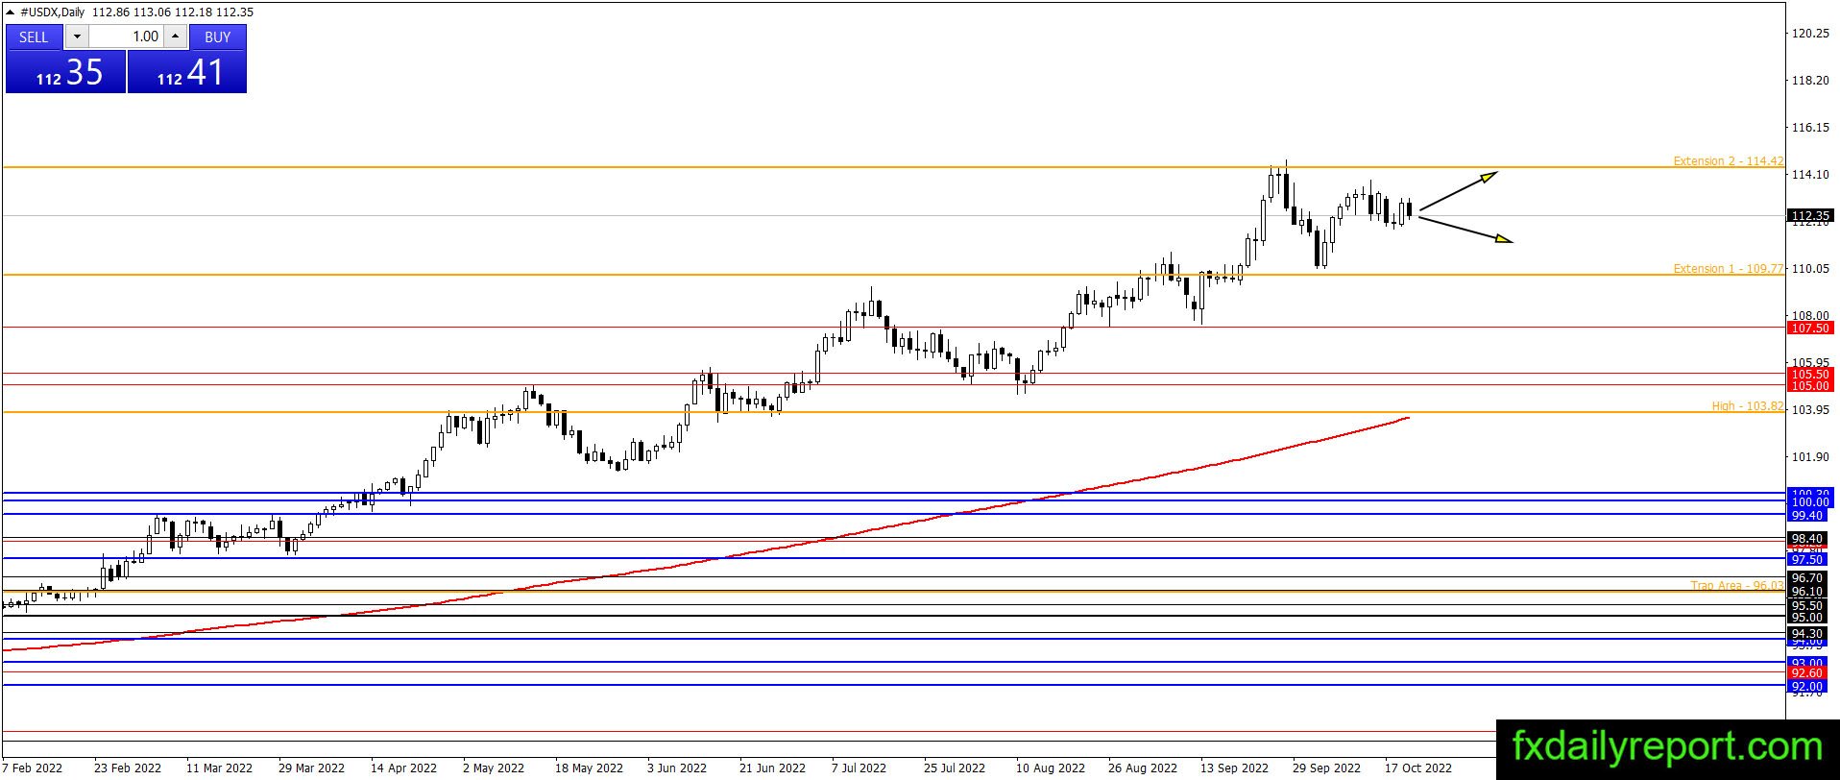This screenshot has height=780, width=1840.
Task: Click the '25 Jul 2022' date on time axis
Action: pos(955,768)
